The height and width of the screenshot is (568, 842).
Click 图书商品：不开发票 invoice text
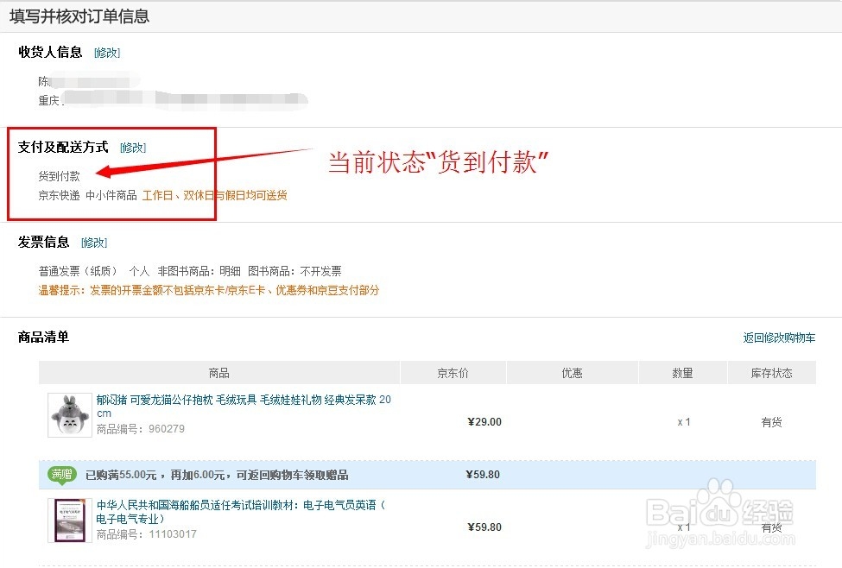294,271
